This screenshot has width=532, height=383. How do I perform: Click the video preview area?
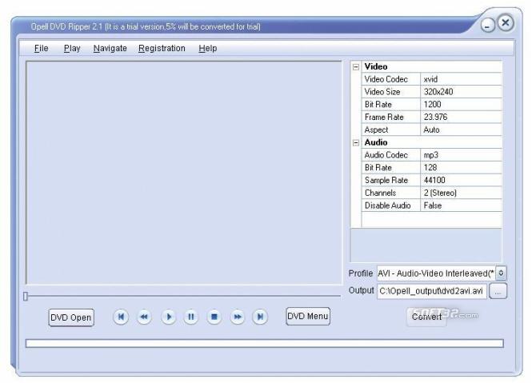[x=184, y=173]
